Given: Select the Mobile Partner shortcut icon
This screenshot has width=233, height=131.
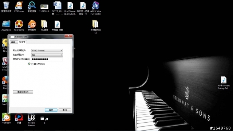Looking at the screenshot, I should 32,120.
